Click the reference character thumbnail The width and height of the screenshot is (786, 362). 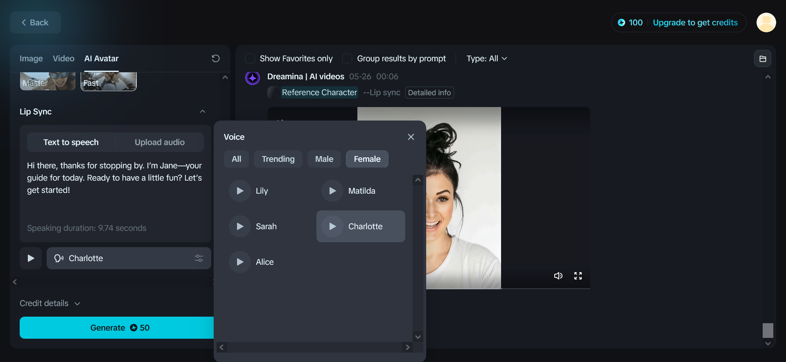[x=273, y=93]
